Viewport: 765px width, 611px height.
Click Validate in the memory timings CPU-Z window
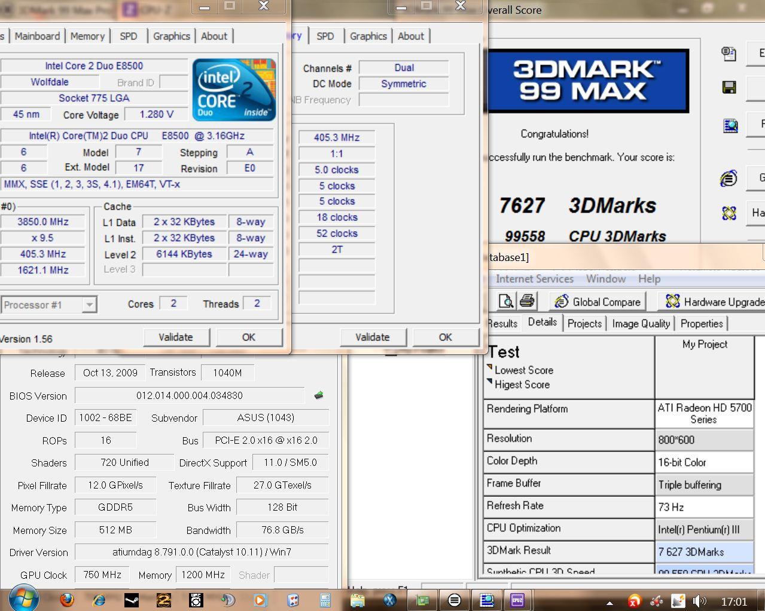tap(373, 337)
